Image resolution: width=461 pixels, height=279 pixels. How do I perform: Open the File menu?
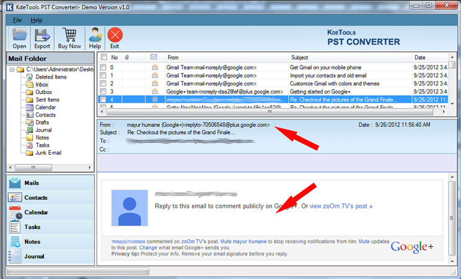(x=17, y=20)
